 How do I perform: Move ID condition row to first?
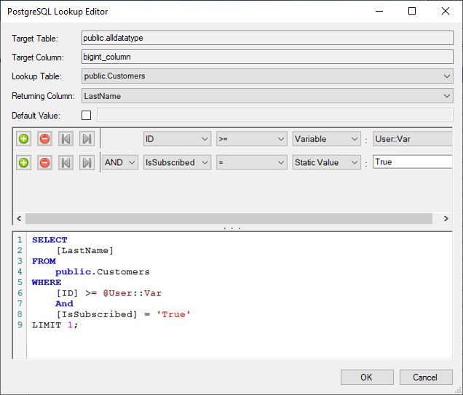pyautogui.click(x=66, y=139)
